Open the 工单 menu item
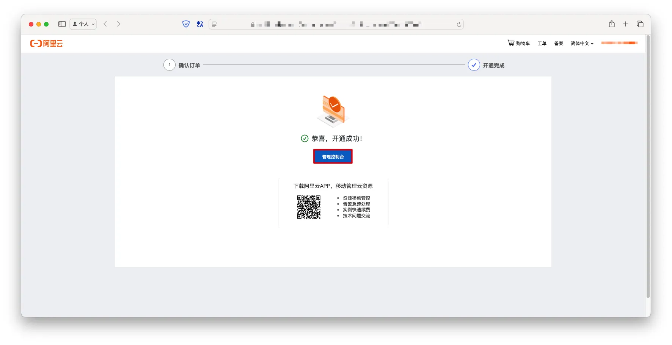This screenshot has width=672, height=345. [x=542, y=44]
